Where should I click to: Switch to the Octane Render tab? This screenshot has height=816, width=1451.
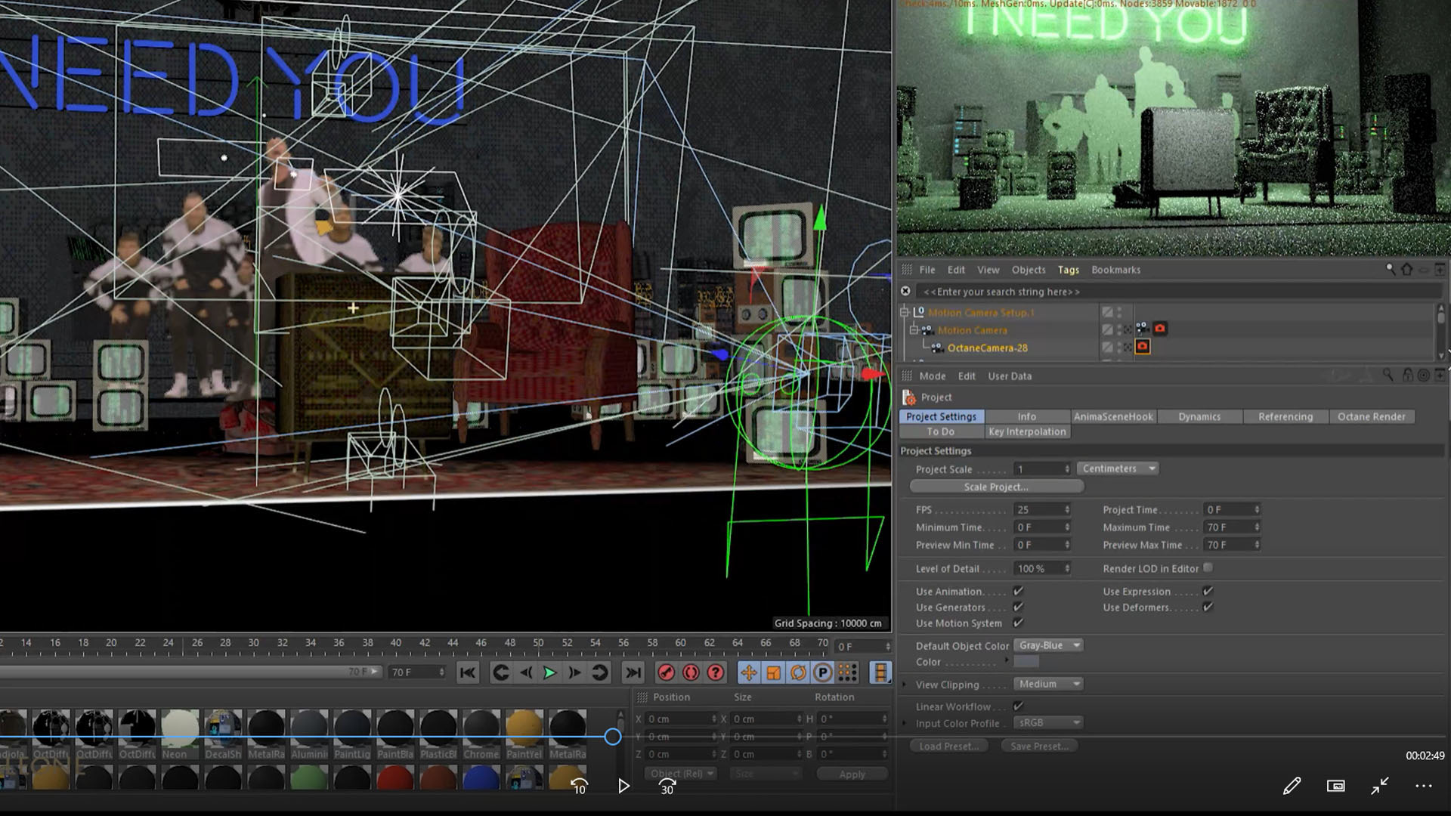coord(1371,416)
